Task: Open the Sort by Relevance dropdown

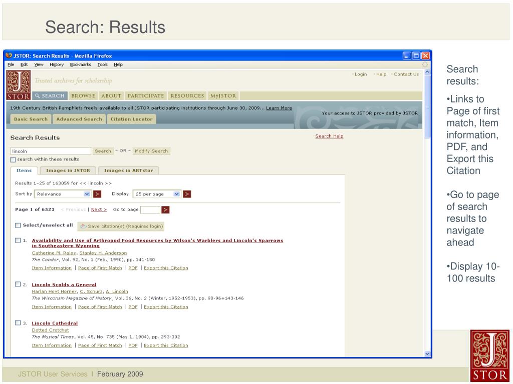Action: pos(63,194)
